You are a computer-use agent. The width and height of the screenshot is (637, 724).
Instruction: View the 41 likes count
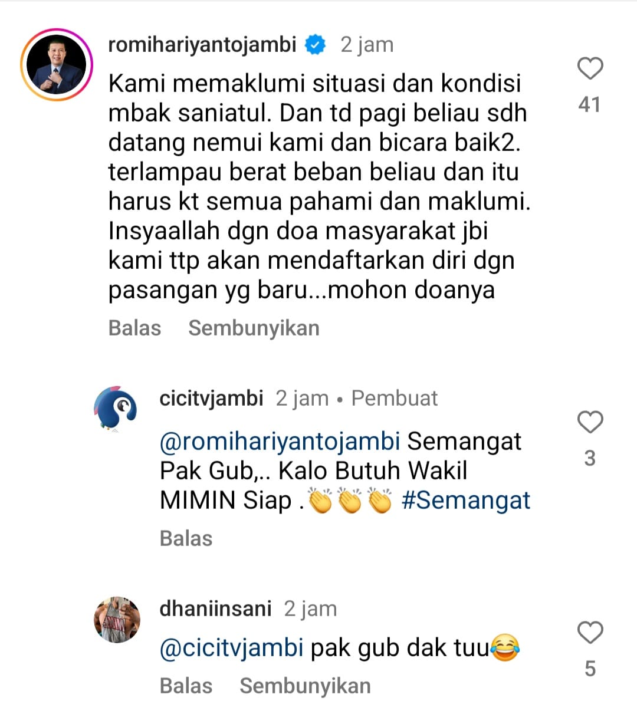tap(590, 105)
